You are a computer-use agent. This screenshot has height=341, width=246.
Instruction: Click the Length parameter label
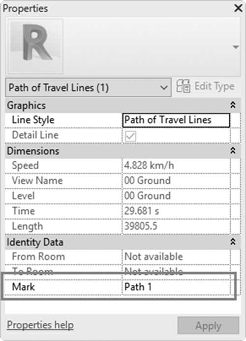[28, 227]
